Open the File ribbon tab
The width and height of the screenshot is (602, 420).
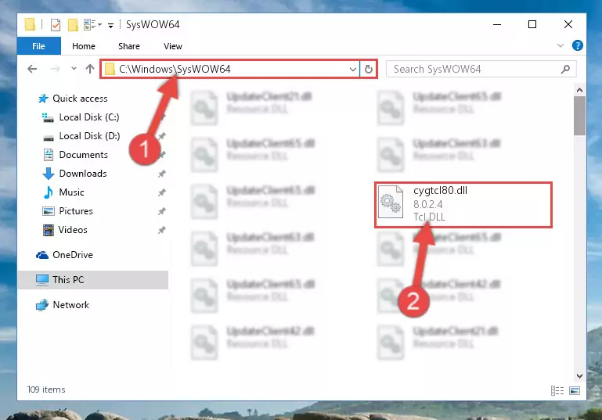pyautogui.click(x=39, y=46)
